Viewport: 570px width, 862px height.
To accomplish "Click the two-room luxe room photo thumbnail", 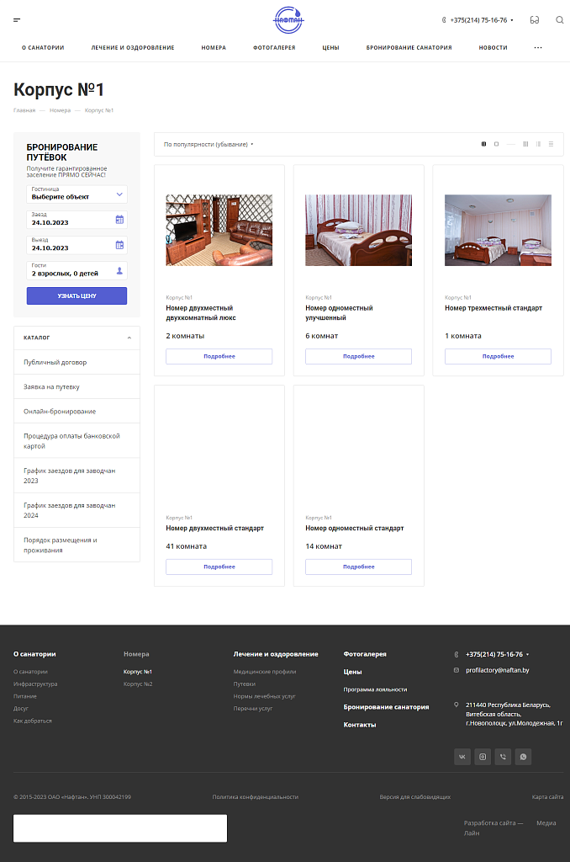I will (219, 230).
